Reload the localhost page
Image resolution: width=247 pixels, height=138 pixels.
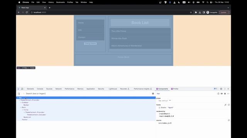click(x=27, y=12)
